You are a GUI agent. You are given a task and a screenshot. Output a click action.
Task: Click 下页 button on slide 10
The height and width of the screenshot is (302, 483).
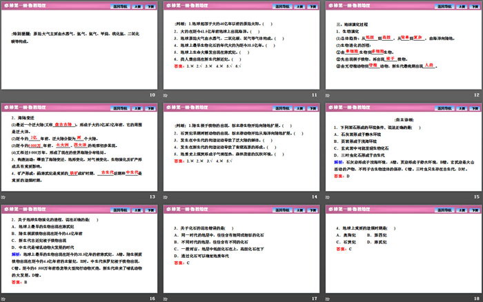tap(149, 6)
